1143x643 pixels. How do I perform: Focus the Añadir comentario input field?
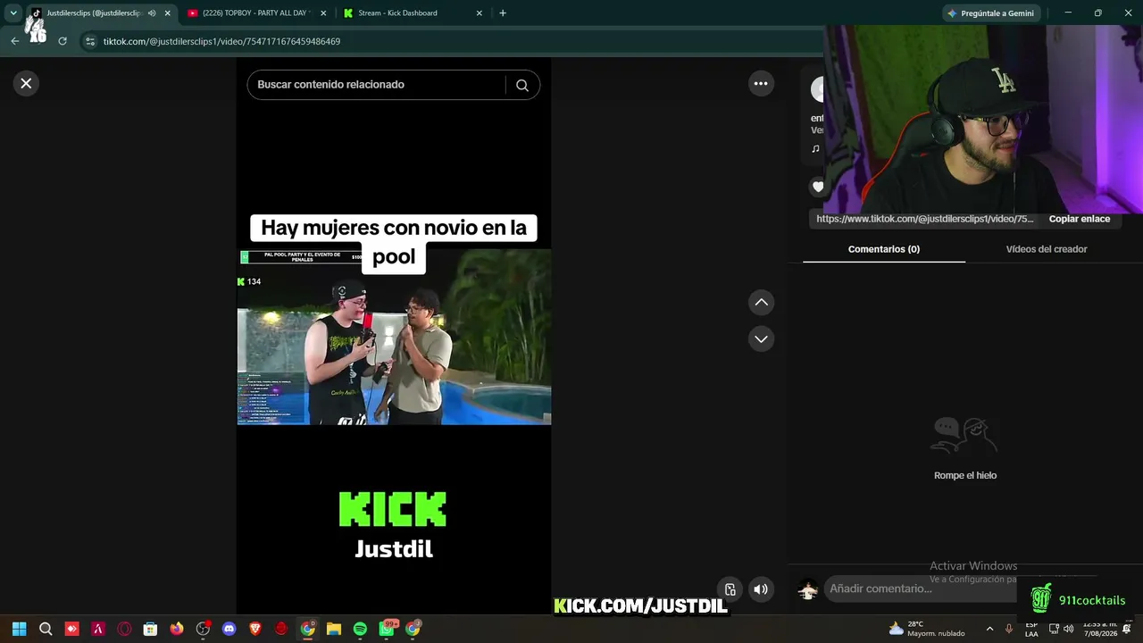tap(920, 589)
